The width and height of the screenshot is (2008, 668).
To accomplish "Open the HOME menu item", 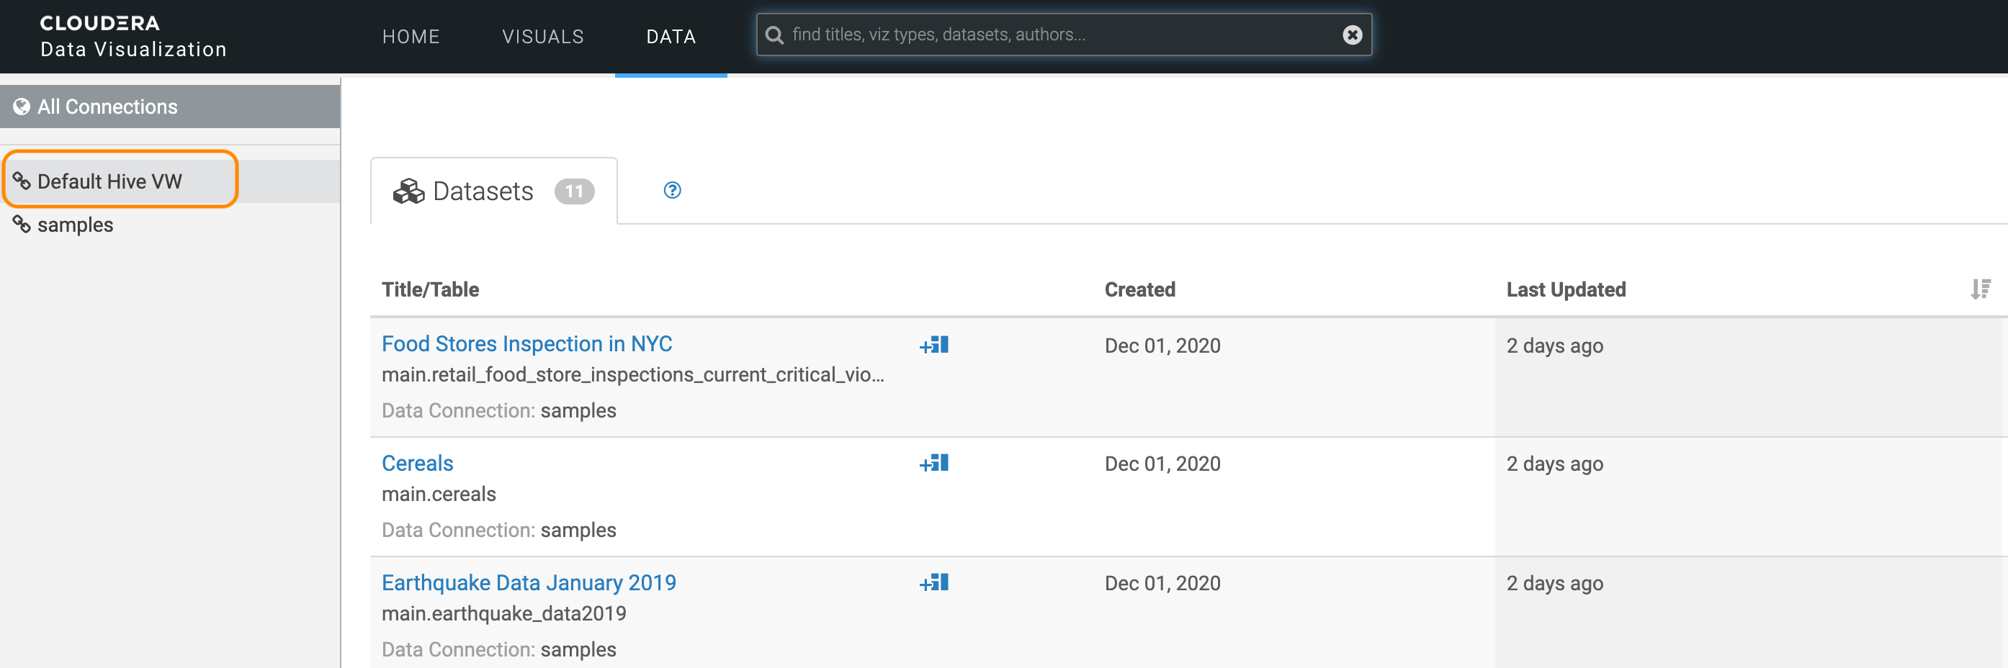I will [x=411, y=36].
